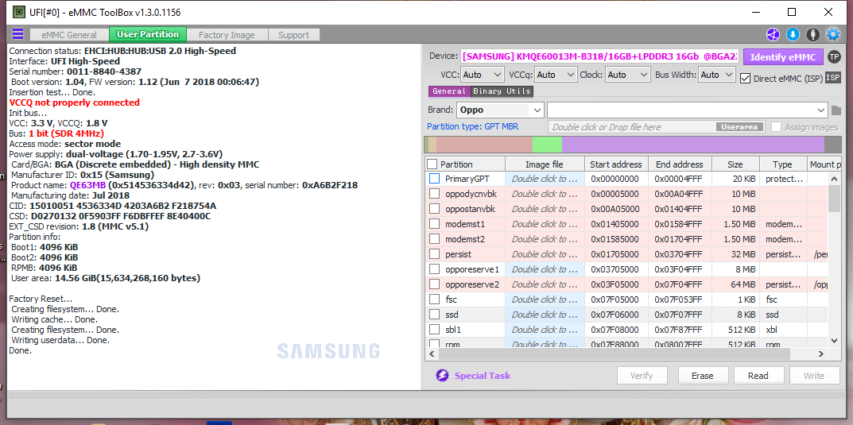Click the partition table horizontal scrollbar thumb

pos(614,354)
